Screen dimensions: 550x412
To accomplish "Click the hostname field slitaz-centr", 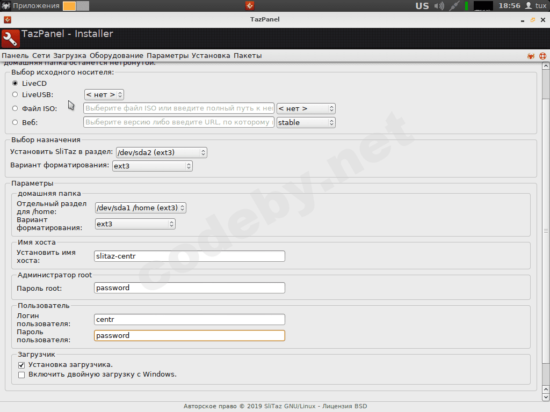I will pyautogui.click(x=190, y=256).
